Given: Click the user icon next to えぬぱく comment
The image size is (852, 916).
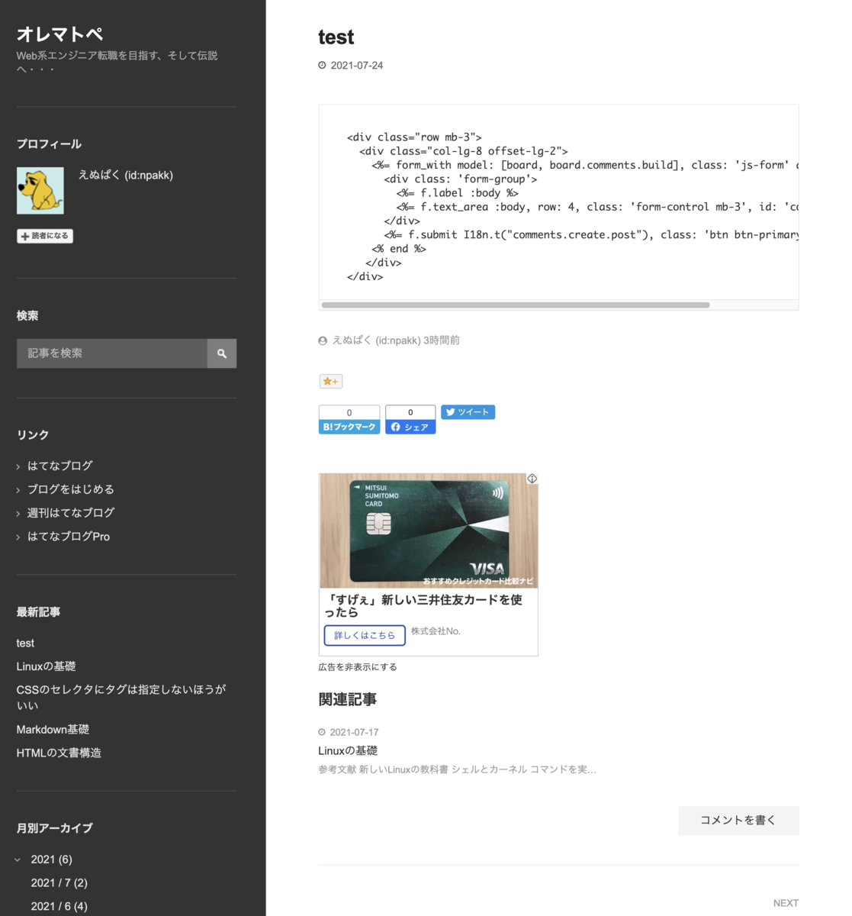Looking at the screenshot, I should pyautogui.click(x=322, y=340).
